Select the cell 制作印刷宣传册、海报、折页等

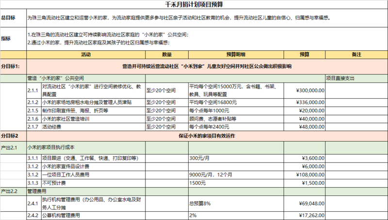pyautogui.click(x=93, y=111)
